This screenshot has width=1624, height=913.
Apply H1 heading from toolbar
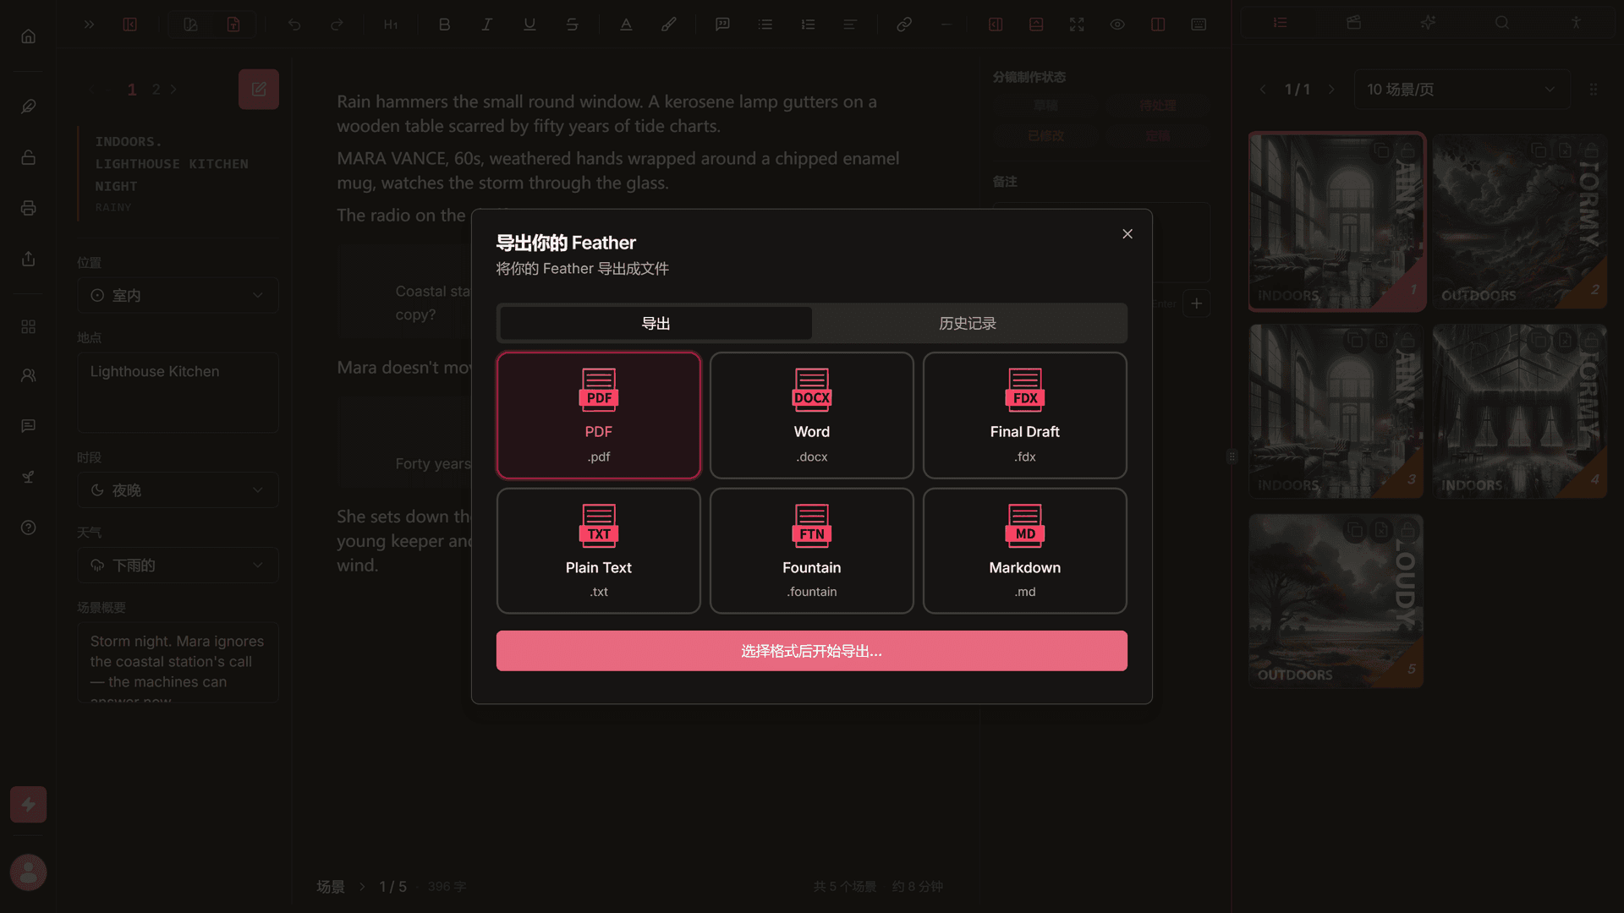391,25
